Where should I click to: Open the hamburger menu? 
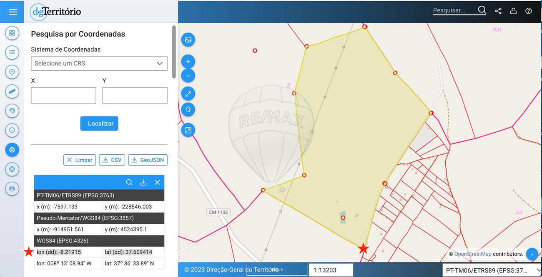tap(13, 12)
